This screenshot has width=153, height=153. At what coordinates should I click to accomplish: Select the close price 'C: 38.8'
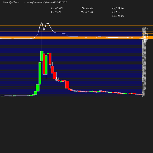tap(56, 12)
